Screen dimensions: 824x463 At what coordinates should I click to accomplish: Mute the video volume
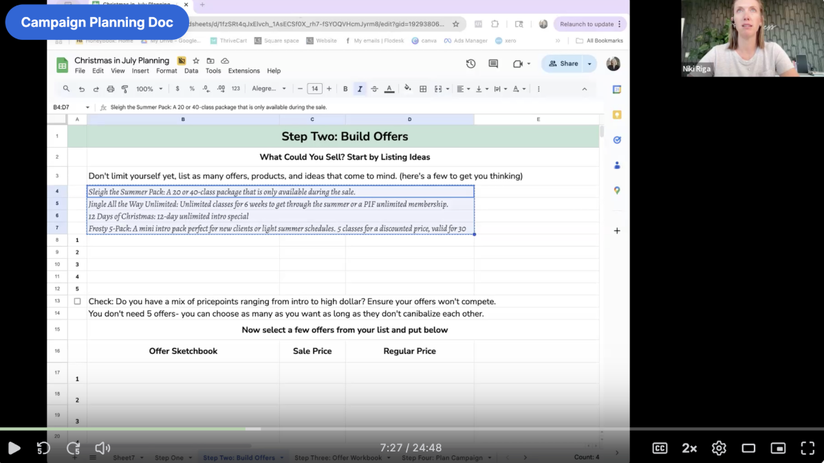(x=102, y=448)
